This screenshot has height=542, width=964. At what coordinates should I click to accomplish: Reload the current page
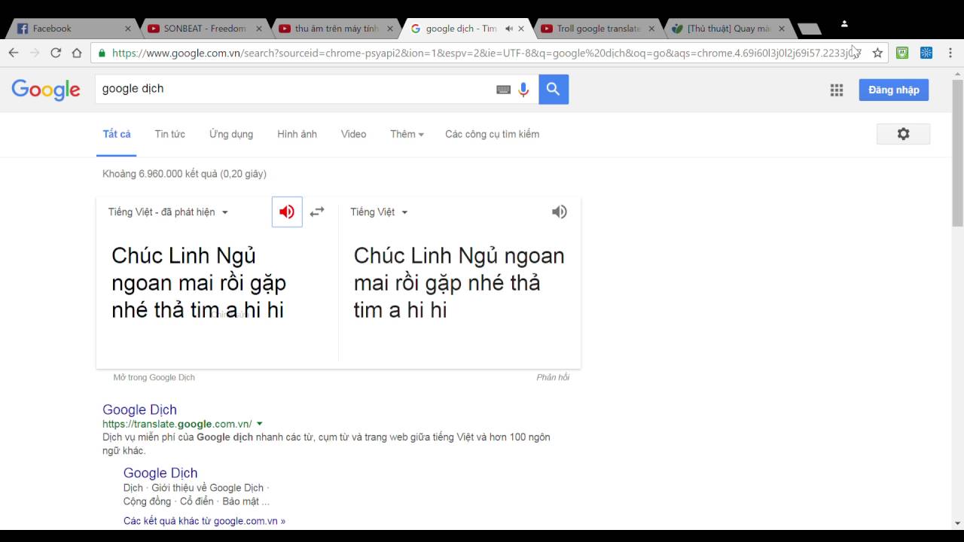[56, 53]
